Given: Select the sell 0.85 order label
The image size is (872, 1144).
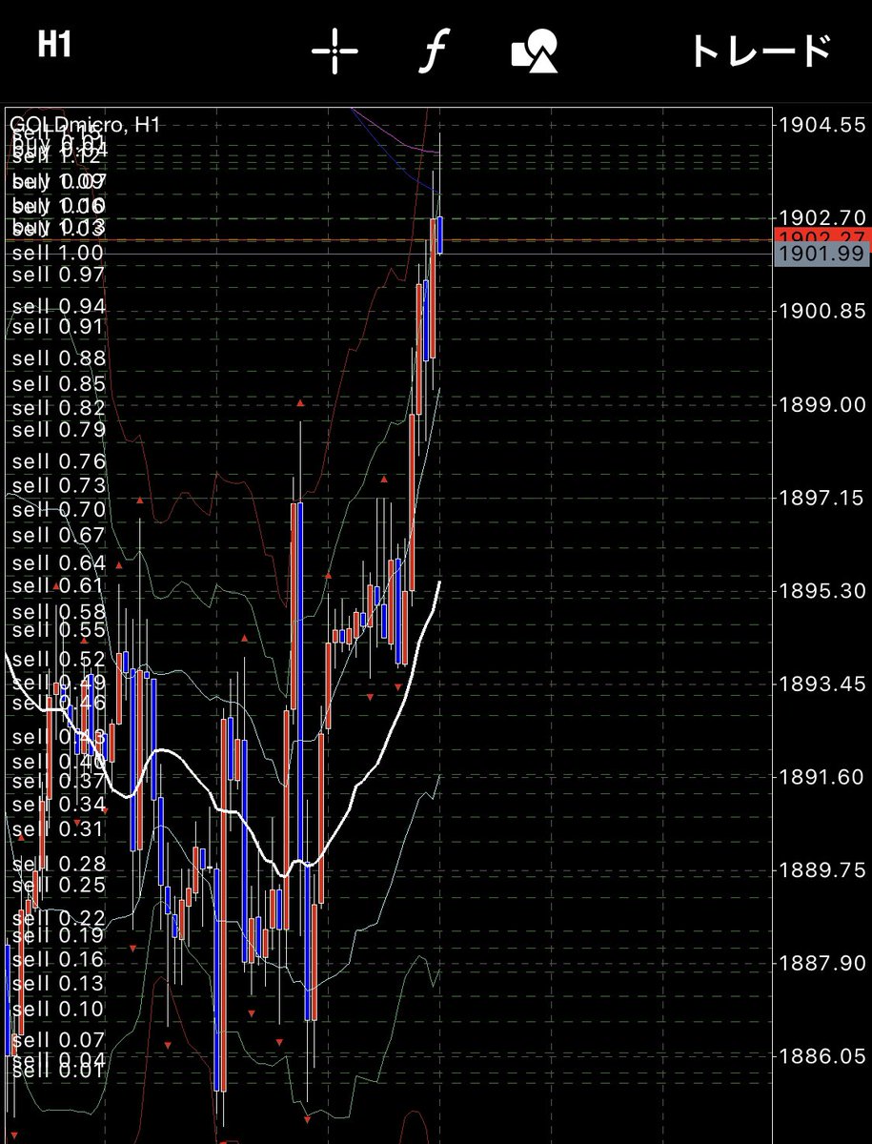Looking at the screenshot, I should pyautogui.click(x=58, y=383).
